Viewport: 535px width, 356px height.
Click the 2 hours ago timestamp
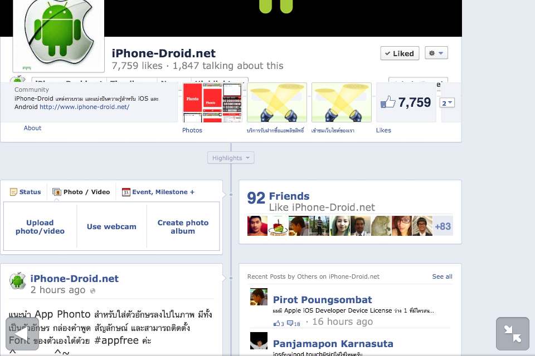(57, 290)
